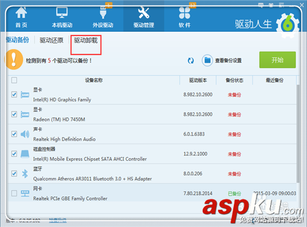
Task: Click the 设备名称 column header
Action: pyautogui.click(x=94, y=80)
